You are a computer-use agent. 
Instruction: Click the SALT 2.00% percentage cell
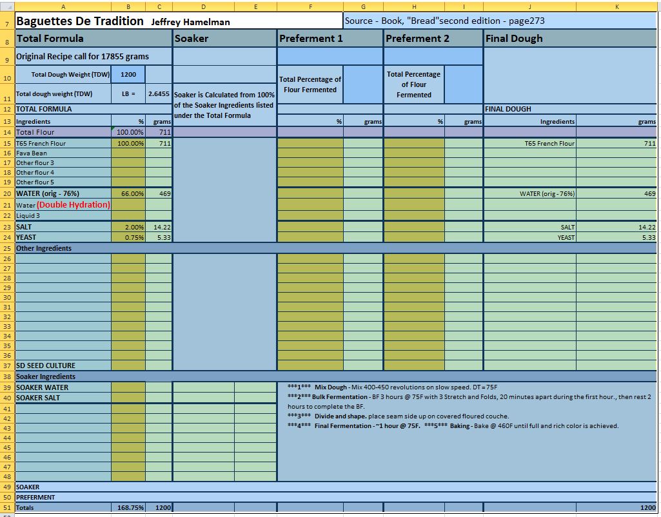point(128,227)
